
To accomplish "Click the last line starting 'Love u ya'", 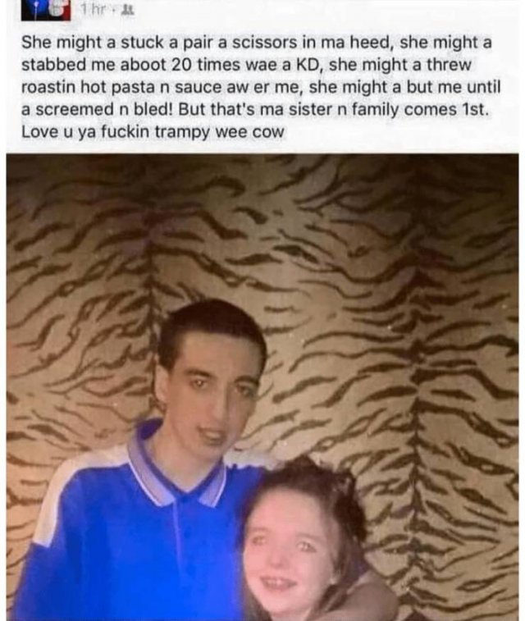I will (x=153, y=132).
